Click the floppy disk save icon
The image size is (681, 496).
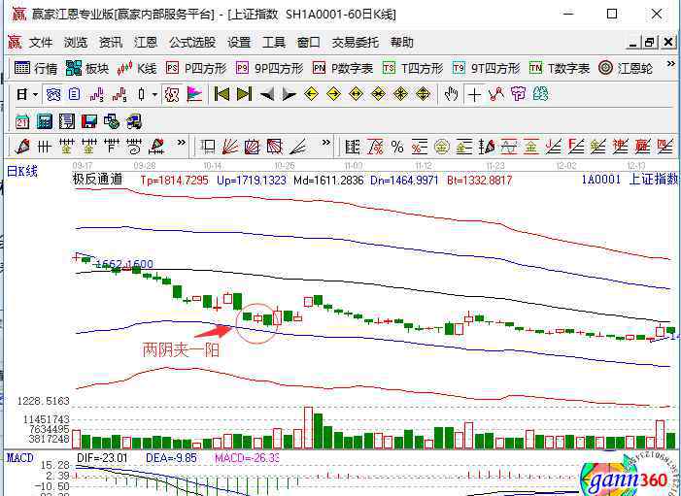tap(89, 121)
